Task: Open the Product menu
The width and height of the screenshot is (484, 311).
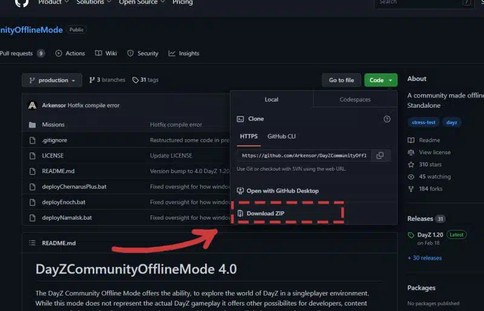Action: pos(53,2)
